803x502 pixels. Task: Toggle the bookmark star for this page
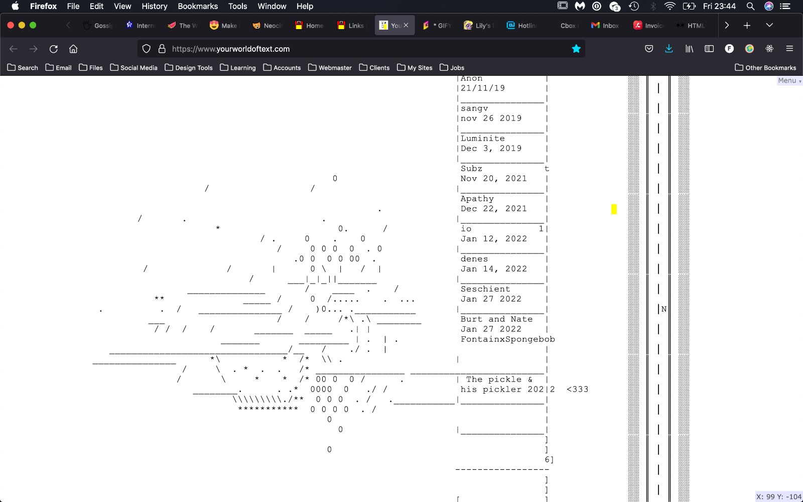(x=576, y=49)
